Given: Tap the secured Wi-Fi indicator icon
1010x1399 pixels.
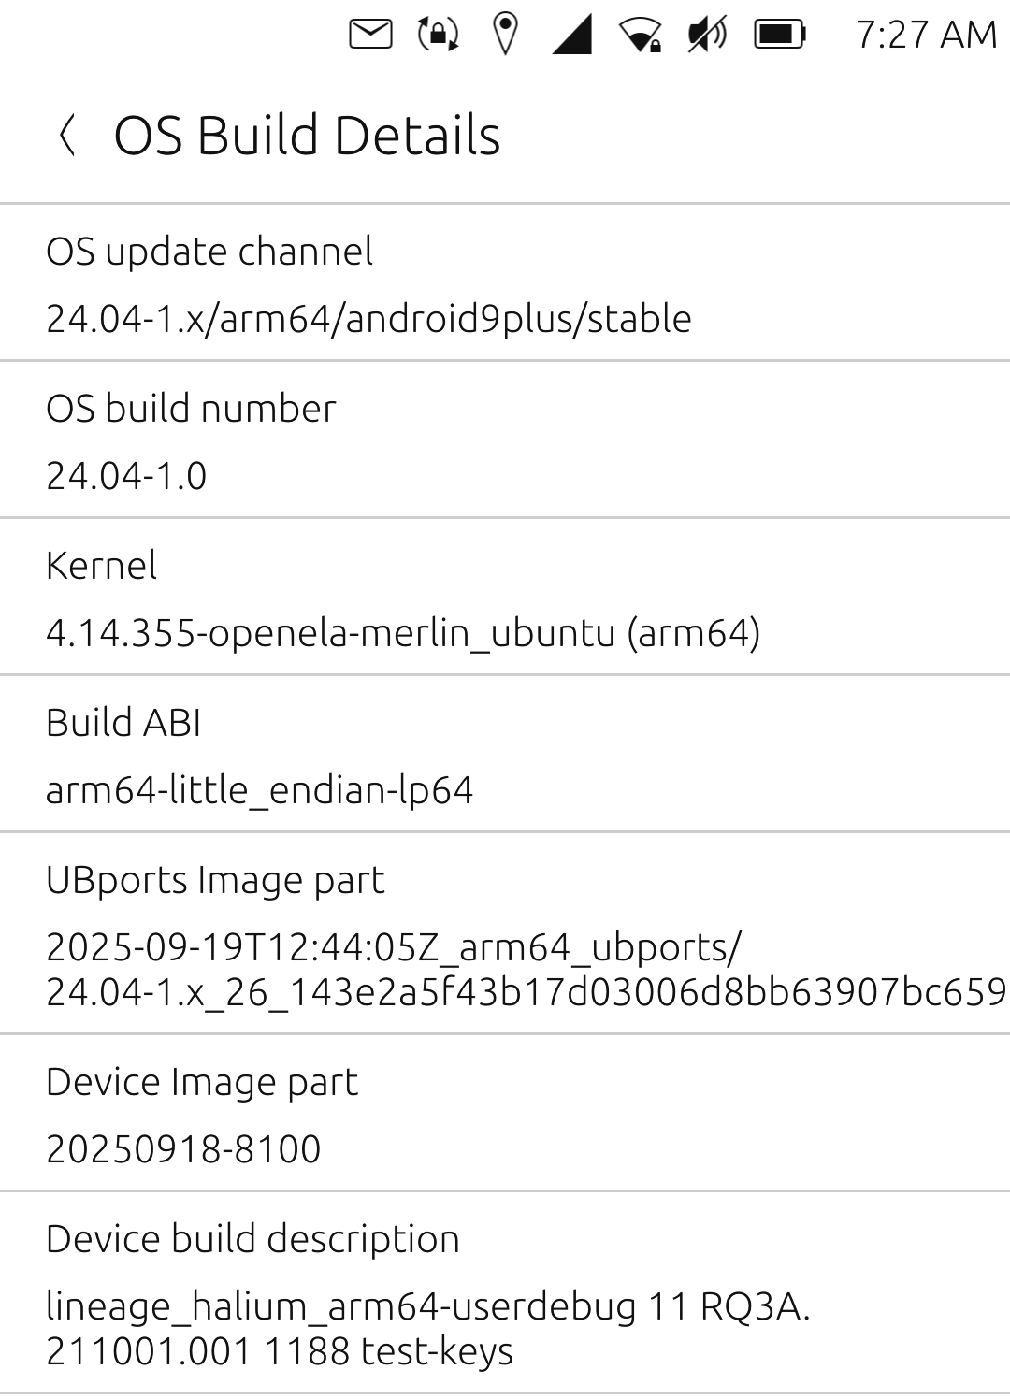Looking at the screenshot, I should click(641, 36).
